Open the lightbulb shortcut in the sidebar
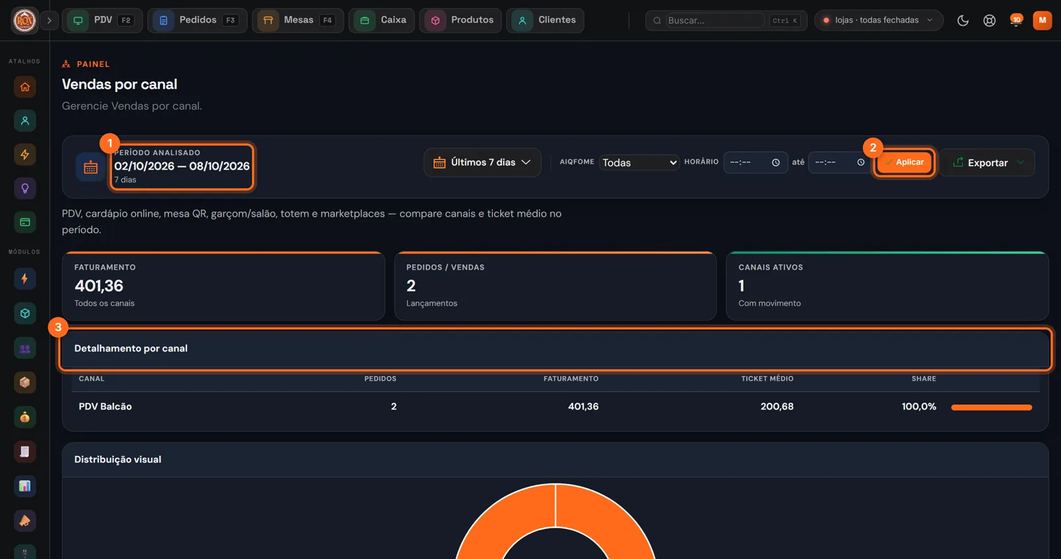The image size is (1061, 559). pyautogui.click(x=25, y=188)
